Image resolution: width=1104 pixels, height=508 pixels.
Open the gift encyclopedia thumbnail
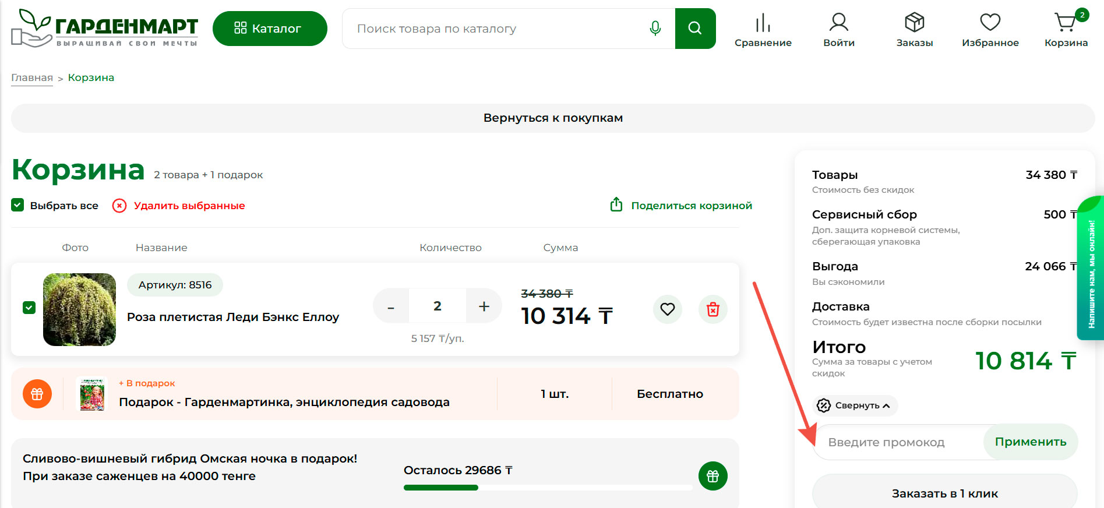point(92,394)
